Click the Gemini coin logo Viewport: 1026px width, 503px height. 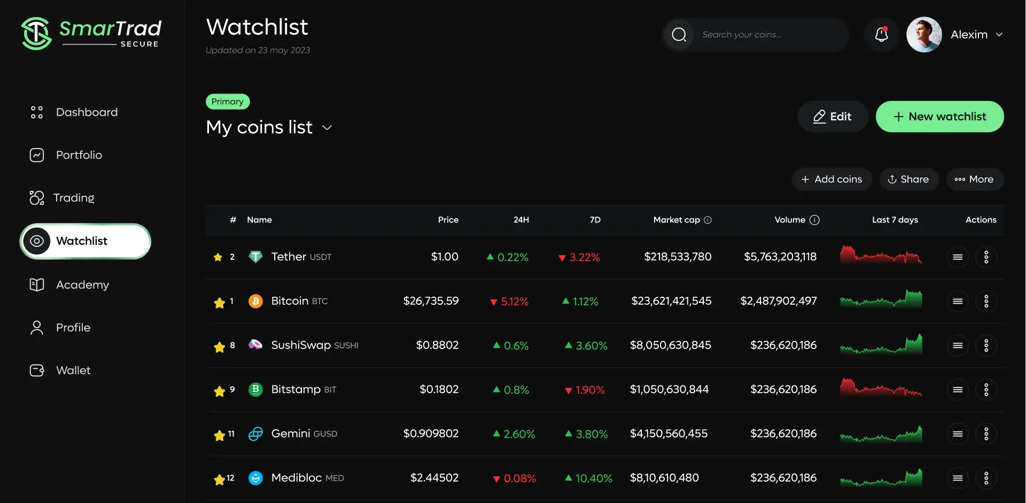(x=255, y=434)
